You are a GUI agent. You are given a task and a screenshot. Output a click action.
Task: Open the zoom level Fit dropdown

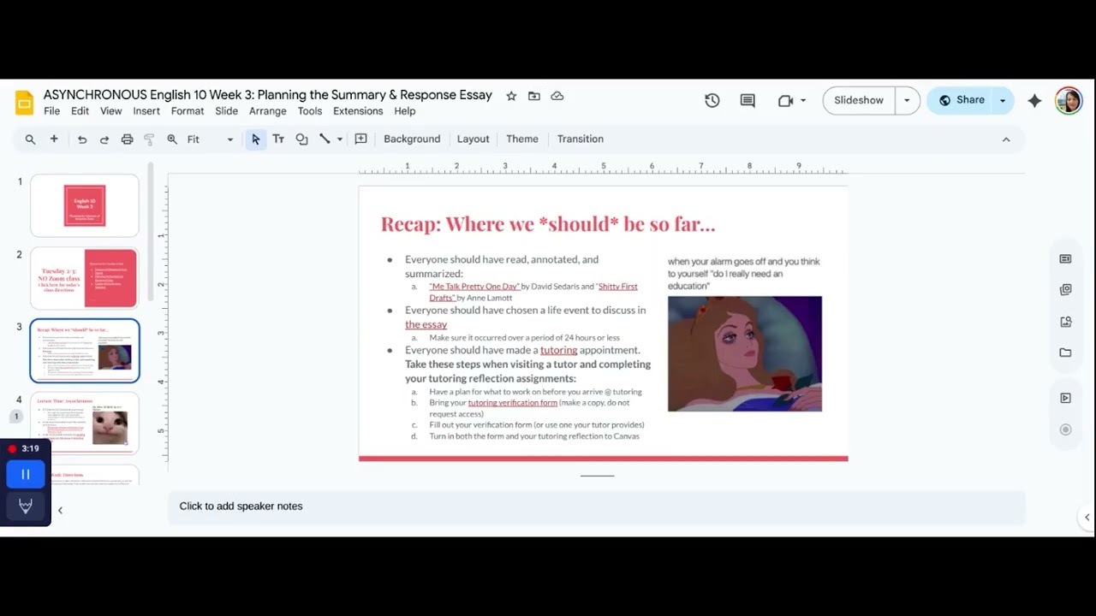point(211,139)
